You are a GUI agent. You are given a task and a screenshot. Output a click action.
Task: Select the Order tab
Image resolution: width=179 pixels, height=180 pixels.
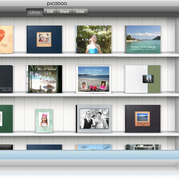coord(80,12)
